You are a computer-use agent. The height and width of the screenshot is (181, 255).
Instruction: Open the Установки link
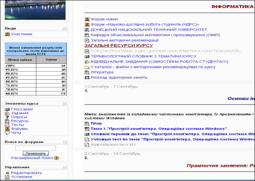pos(22,177)
